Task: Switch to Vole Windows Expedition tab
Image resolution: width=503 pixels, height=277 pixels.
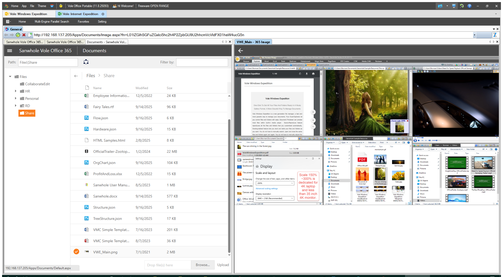Action: [28, 14]
